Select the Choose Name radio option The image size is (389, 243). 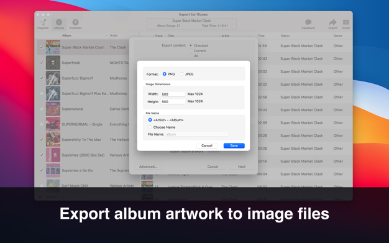point(150,127)
